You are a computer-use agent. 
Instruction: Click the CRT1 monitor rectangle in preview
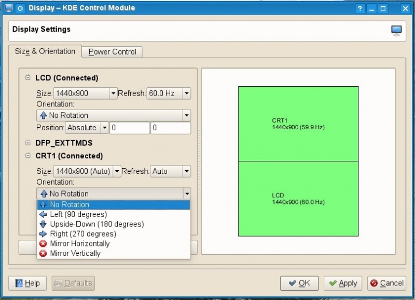click(x=298, y=124)
